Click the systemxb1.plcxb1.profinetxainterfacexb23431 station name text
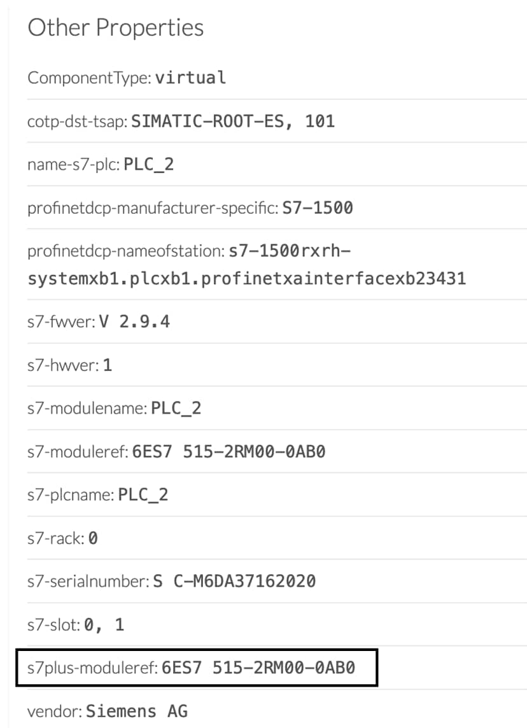The image size is (527, 728). (x=246, y=279)
